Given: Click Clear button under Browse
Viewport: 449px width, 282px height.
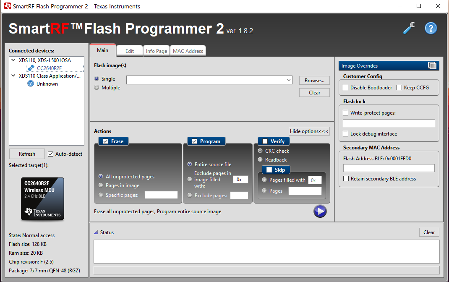Looking at the screenshot, I should (314, 92).
